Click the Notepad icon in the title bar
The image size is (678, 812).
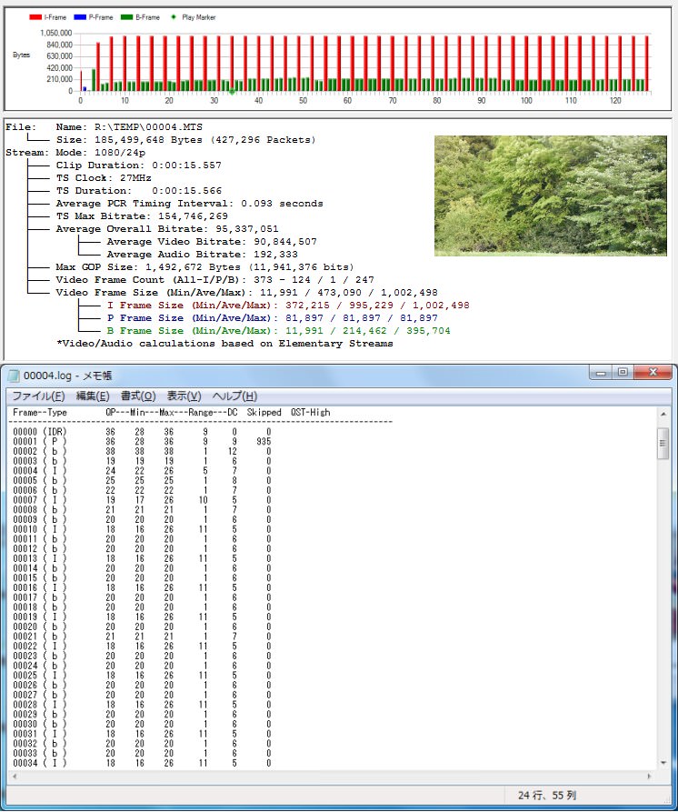click(14, 375)
